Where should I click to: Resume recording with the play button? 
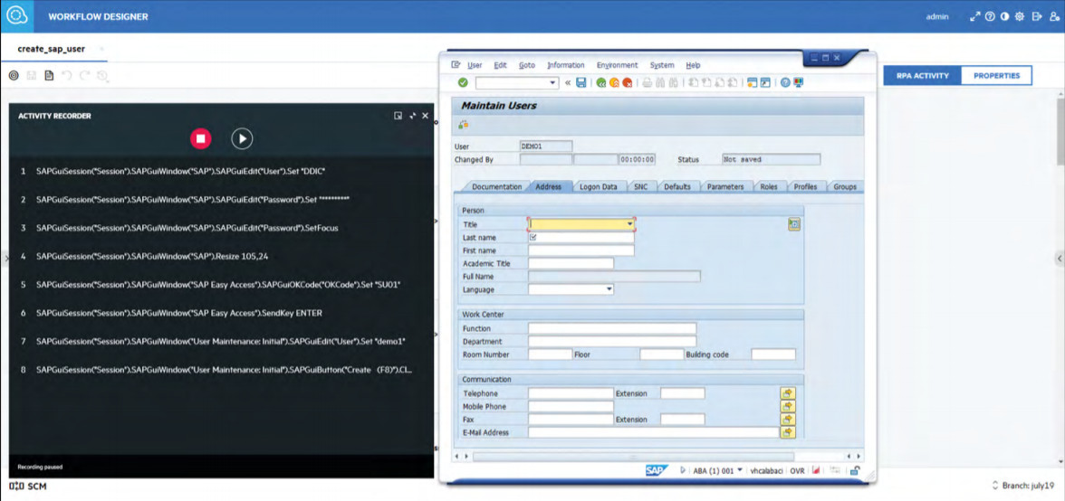241,138
